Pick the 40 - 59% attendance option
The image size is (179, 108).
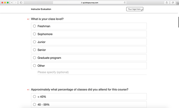(x=89, y=105)
